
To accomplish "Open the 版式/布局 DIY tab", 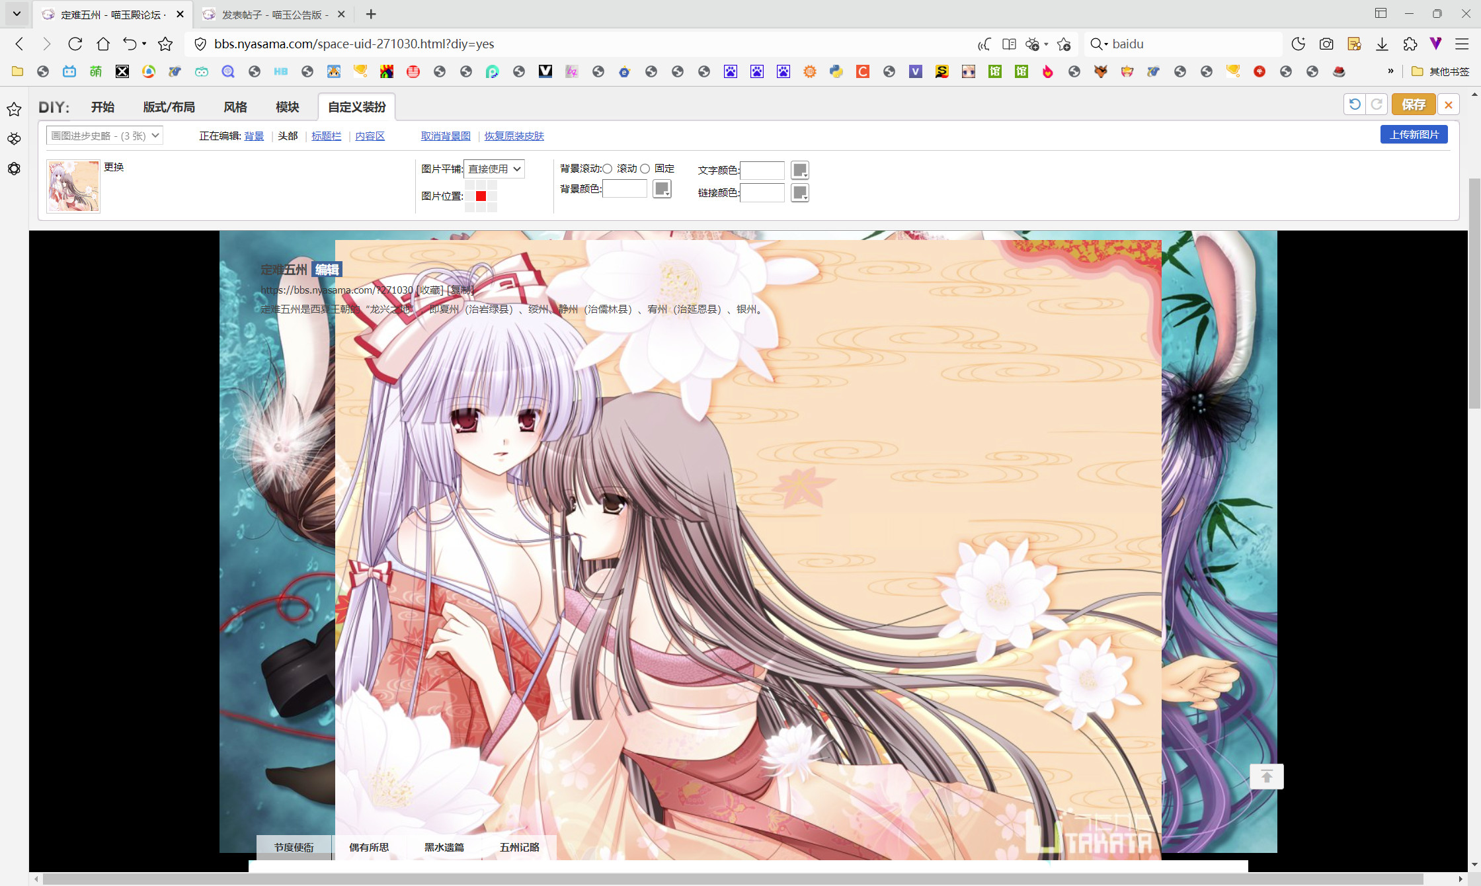I will tap(169, 107).
